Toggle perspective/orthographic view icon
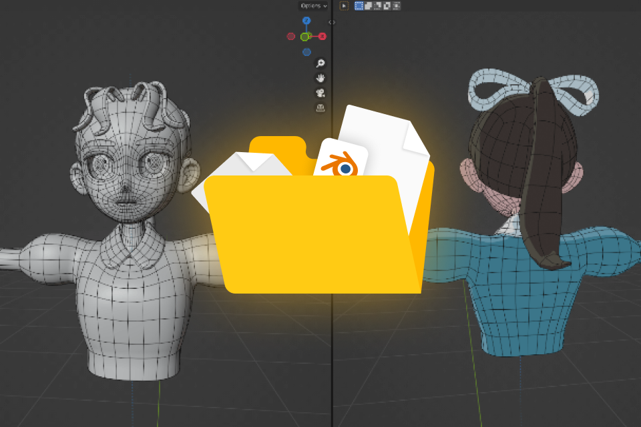The width and height of the screenshot is (641, 427). tap(320, 108)
